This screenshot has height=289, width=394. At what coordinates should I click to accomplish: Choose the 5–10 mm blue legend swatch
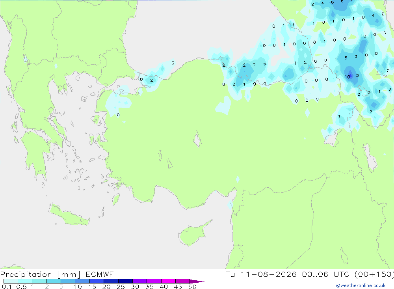tap(68, 281)
